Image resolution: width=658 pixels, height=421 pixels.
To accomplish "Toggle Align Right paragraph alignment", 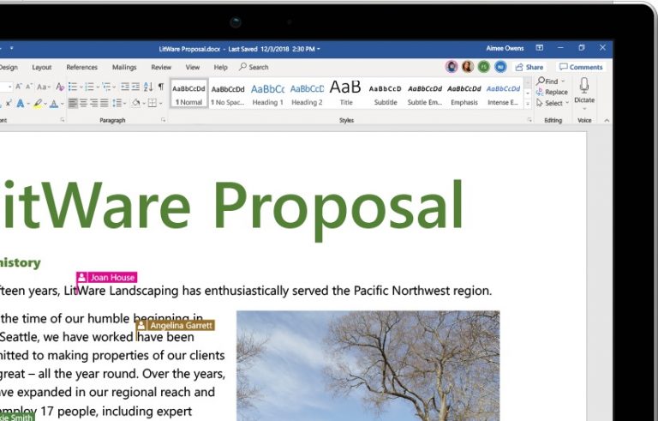I will (x=93, y=103).
